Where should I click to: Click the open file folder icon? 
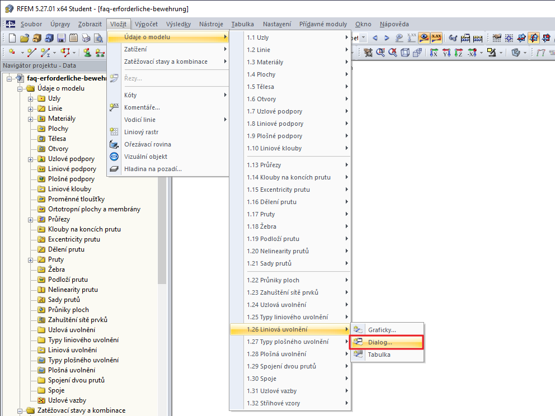pyautogui.click(x=25, y=38)
